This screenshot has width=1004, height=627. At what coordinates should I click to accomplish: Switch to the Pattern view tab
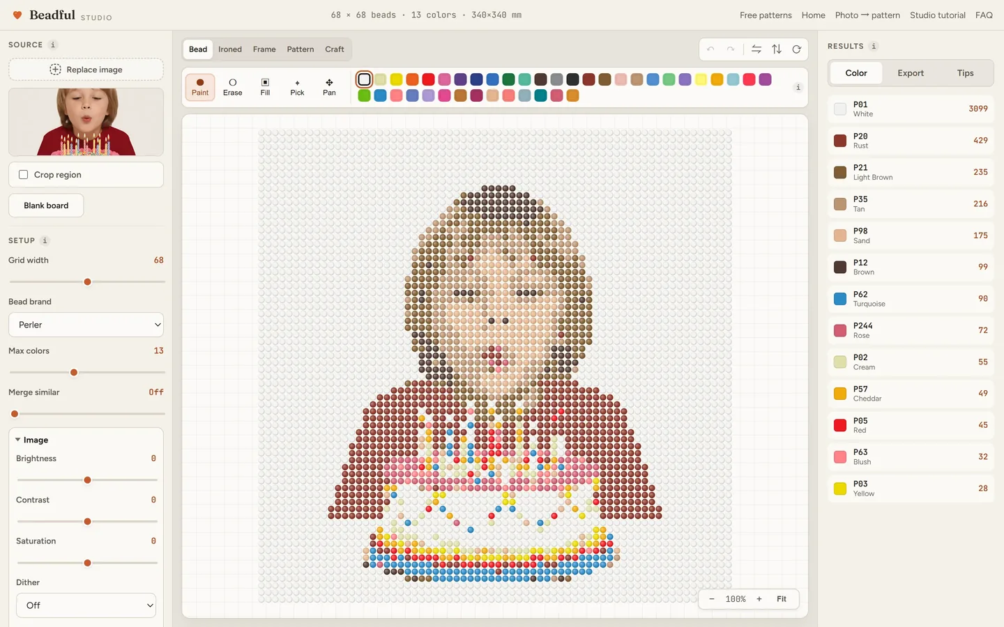click(x=301, y=49)
